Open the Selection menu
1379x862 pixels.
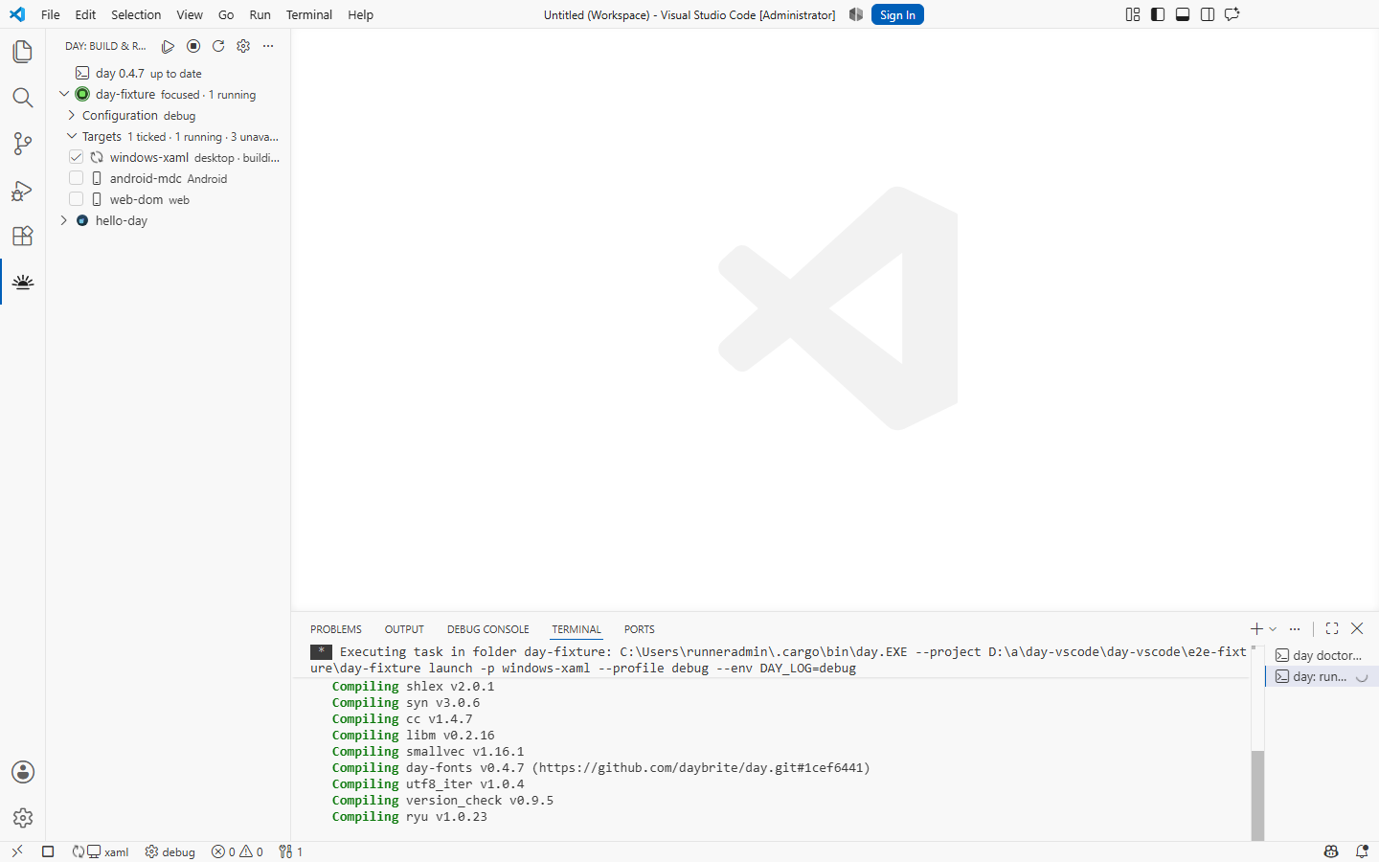pyautogui.click(x=136, y=14)
